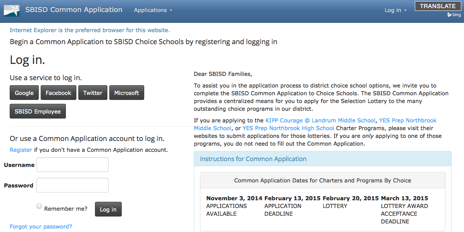Click the TRANSLATE button
Viewport: 464px width, 232px height.
(438, 6)
